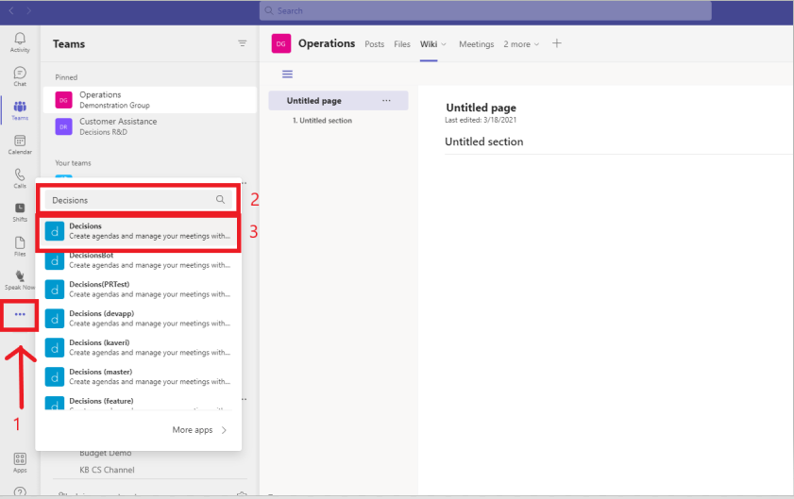Open the pinned Operations channel

[x=149, y=100]
